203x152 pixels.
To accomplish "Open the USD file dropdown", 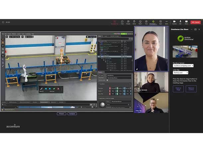I will click(x=181, y=72).
